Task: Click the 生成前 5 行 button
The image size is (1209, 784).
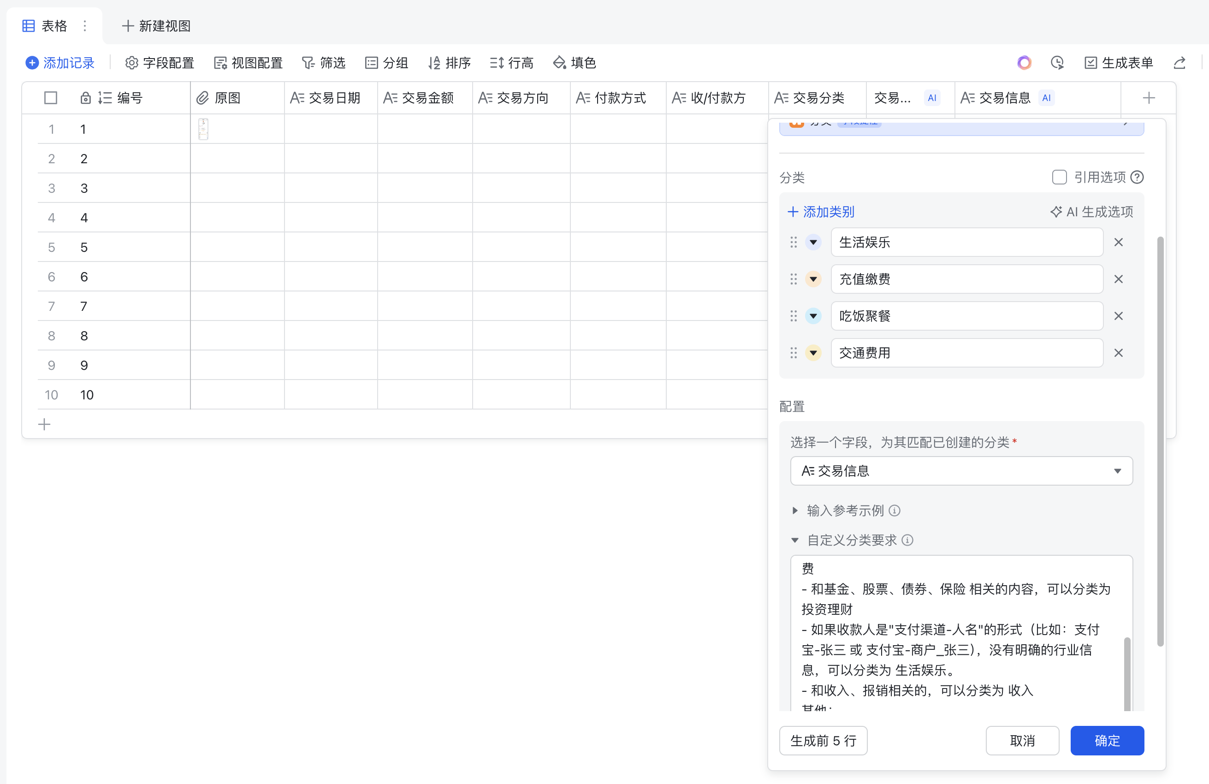Action: [823, 740]
